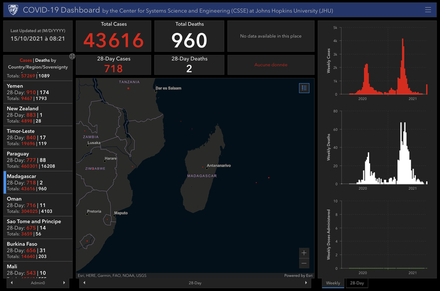Select Timor-Leste in the country list
This screenshot has height=291, width=440.
point(37,138)
